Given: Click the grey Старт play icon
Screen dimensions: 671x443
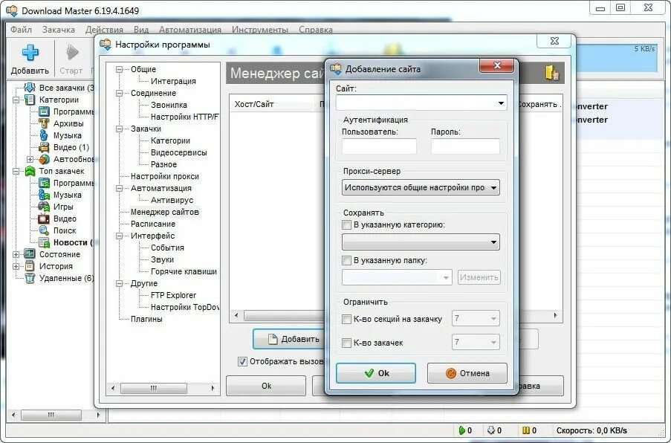Looking at the screenshot, I should (72, 53).
